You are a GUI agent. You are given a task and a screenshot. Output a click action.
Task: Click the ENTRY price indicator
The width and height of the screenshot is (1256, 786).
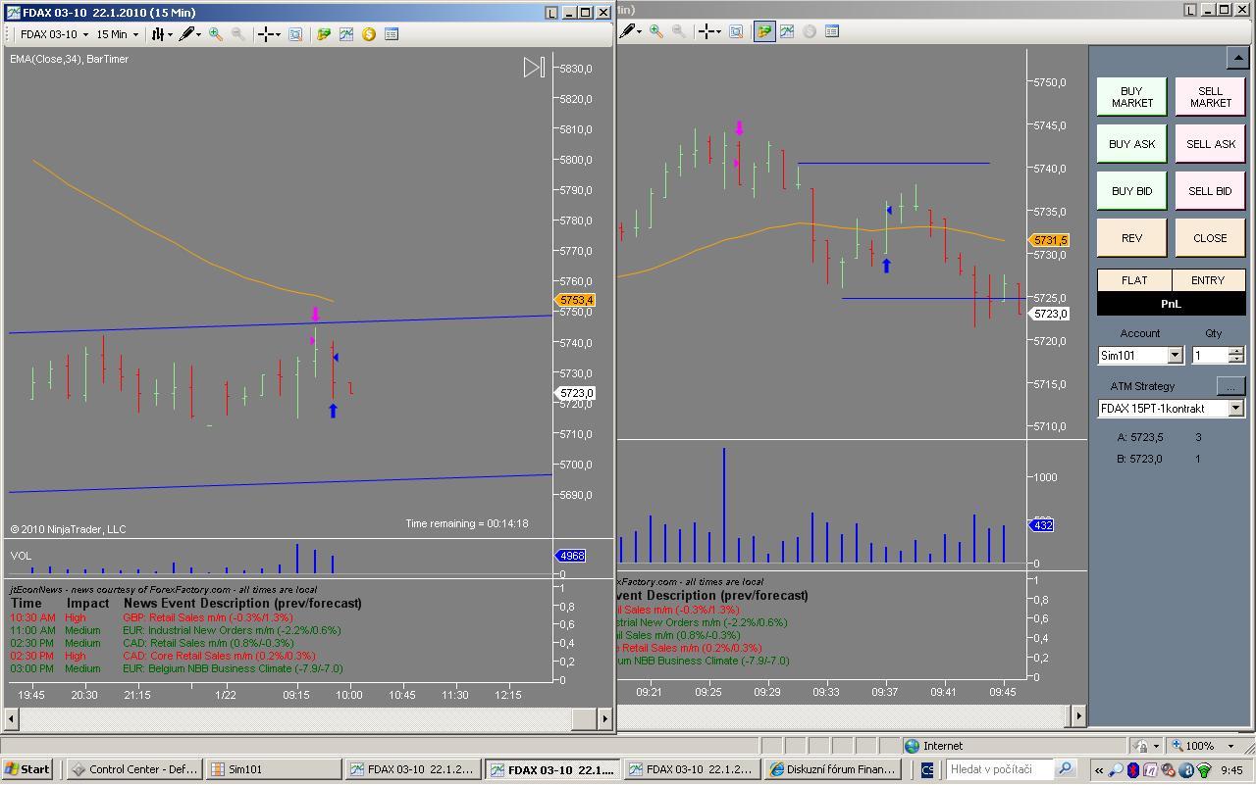1209,280
